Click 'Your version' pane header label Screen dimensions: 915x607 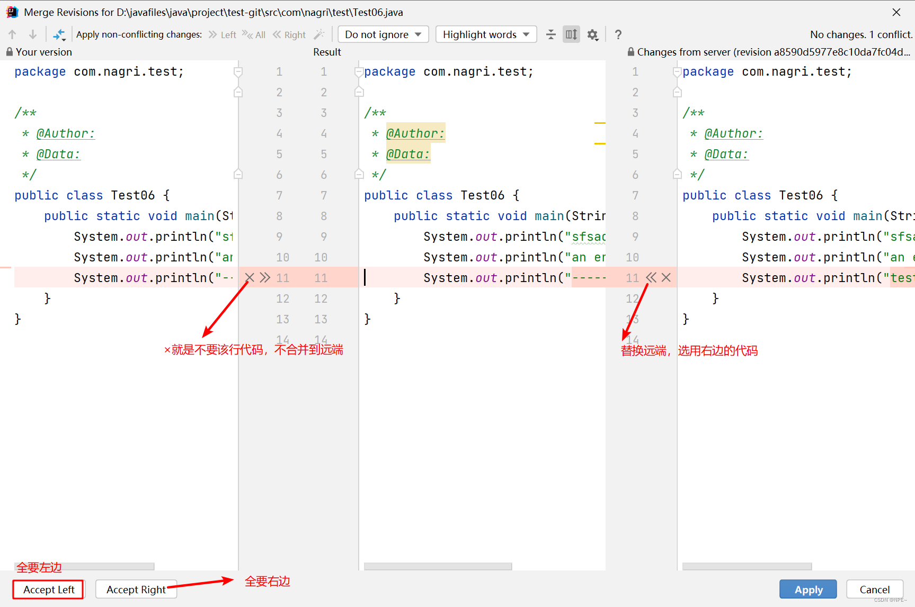[44, 52]
